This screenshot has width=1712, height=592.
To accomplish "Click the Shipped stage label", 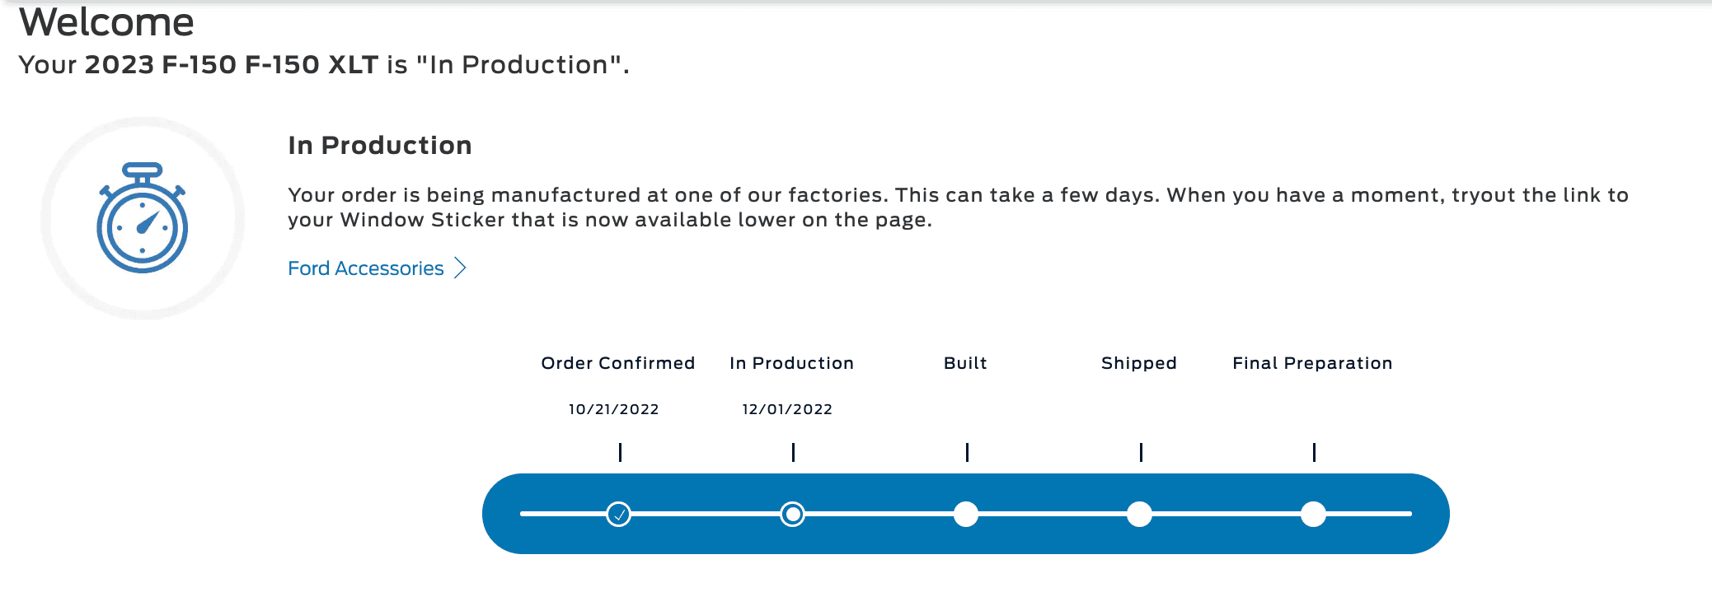I will click(x=1138, y=363).
